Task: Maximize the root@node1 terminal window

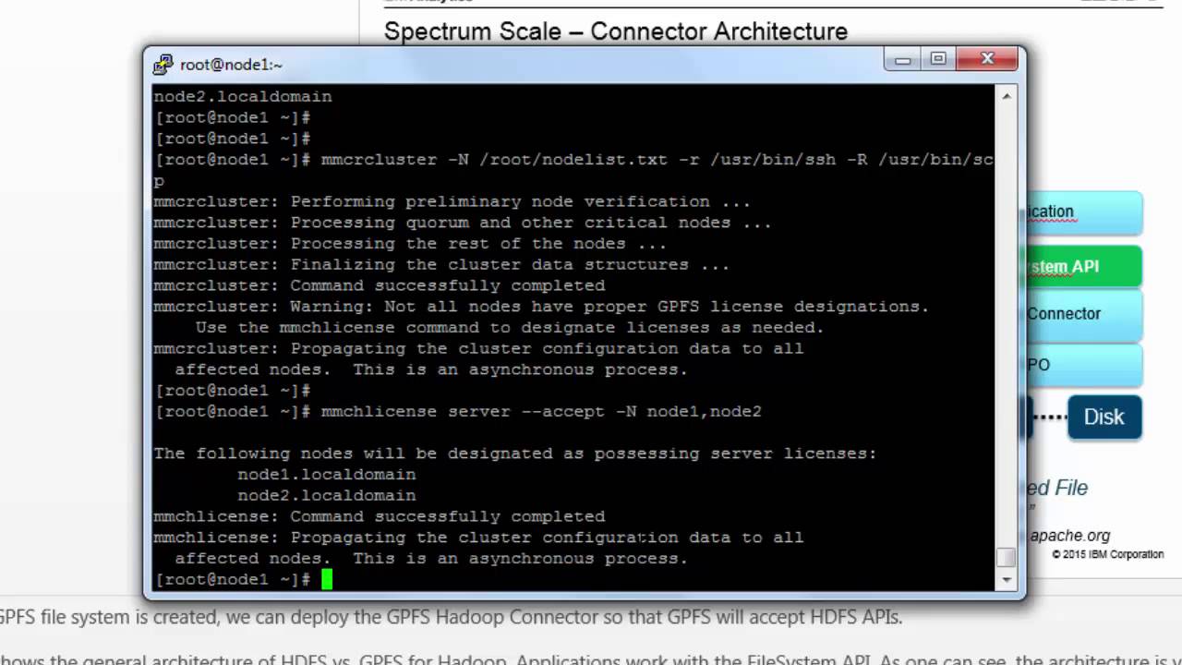Action: point(938,60)
